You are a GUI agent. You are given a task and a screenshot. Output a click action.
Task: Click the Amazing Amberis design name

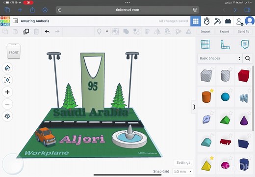(x=35, y=21)
